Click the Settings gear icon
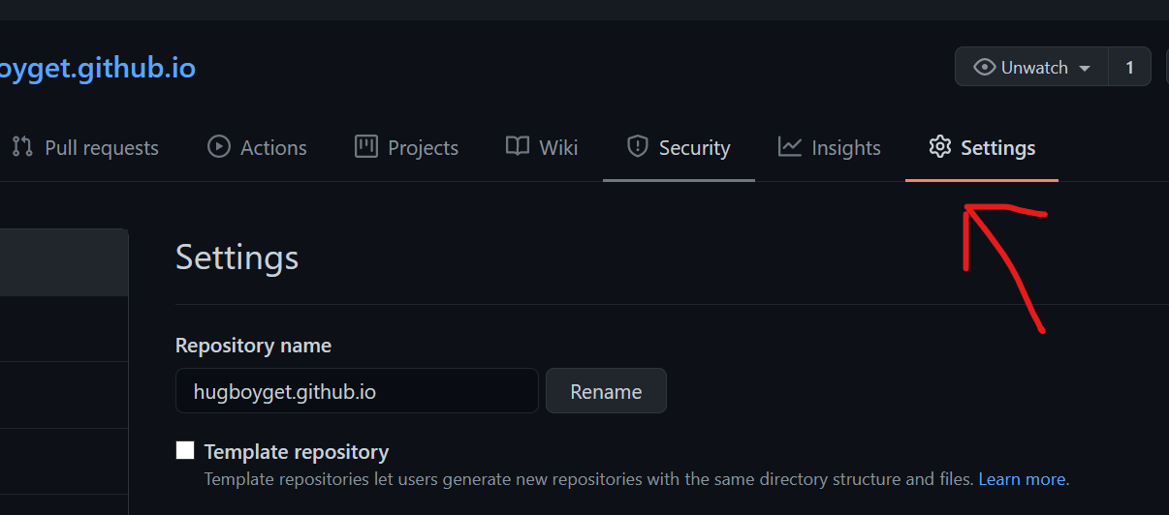The width and height of the screenshot is (1169, 515). [x=939, y=147]
